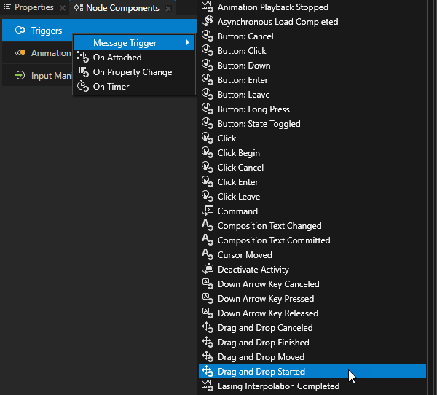Click the Asynchronous Load Completed icon

pos(208,21)
